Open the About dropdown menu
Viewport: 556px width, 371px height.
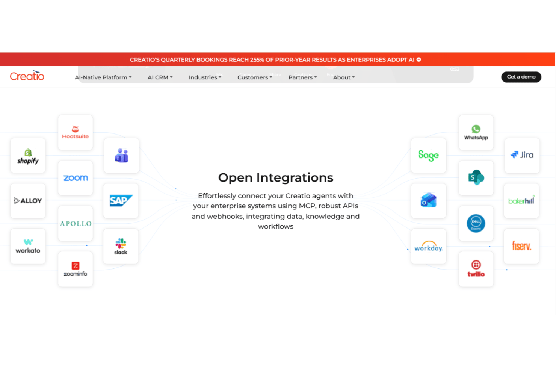click(344, 77)
